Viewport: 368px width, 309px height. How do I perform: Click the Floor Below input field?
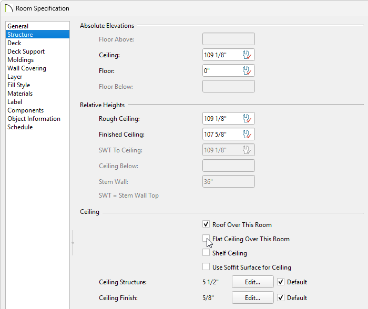pyautogui.click(x=229, y=86)
